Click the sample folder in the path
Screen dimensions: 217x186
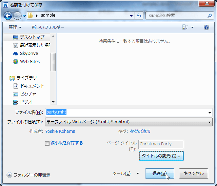(48, 15)
